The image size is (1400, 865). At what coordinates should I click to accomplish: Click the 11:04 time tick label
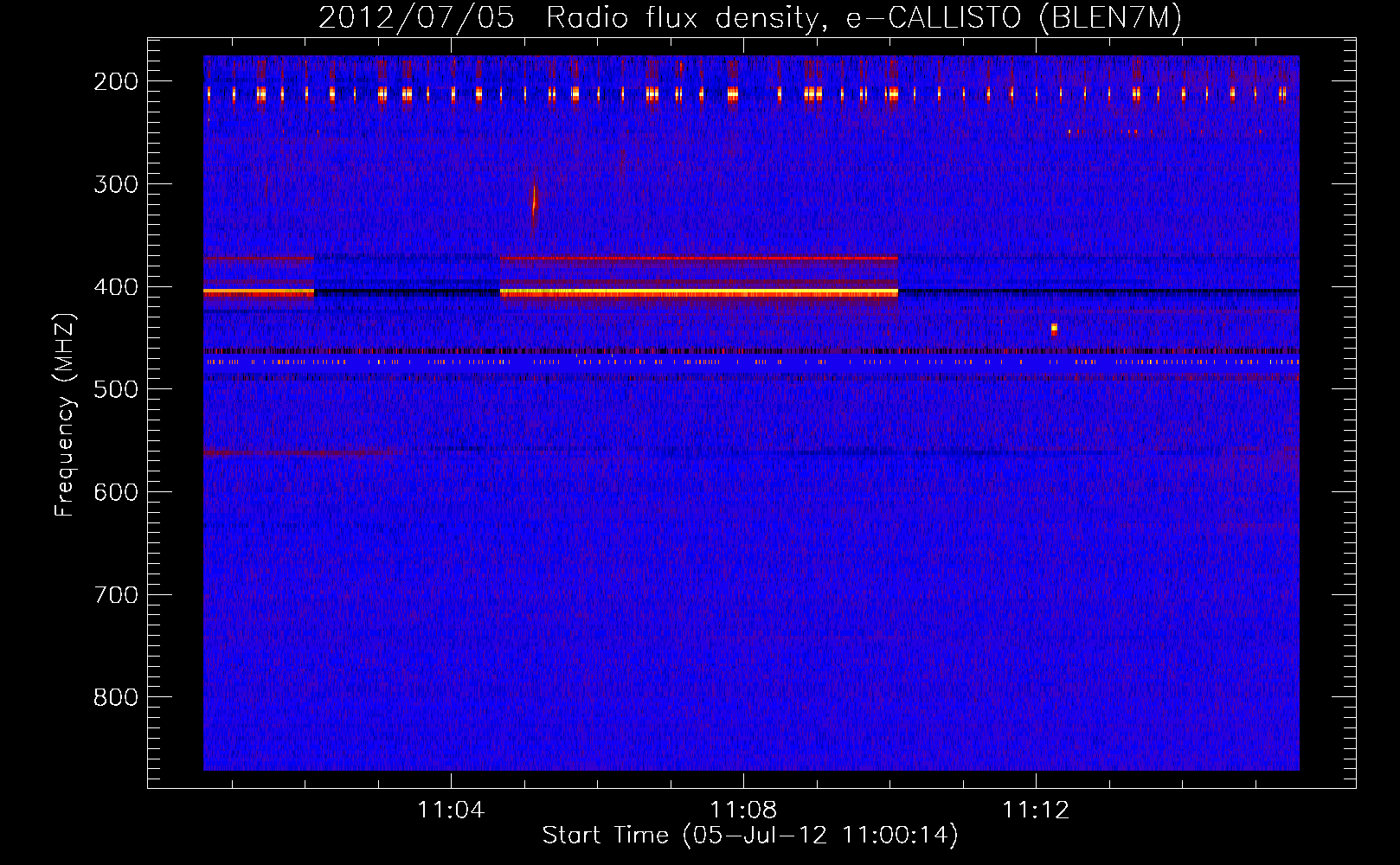(x=451, y=811)
